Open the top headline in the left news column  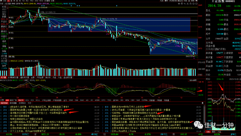tap(39, 107)
